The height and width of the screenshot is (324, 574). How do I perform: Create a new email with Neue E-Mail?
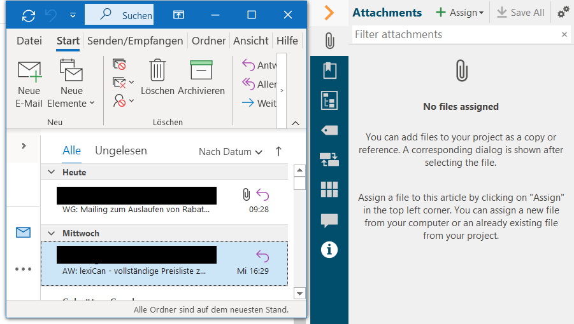pos(29,83)
